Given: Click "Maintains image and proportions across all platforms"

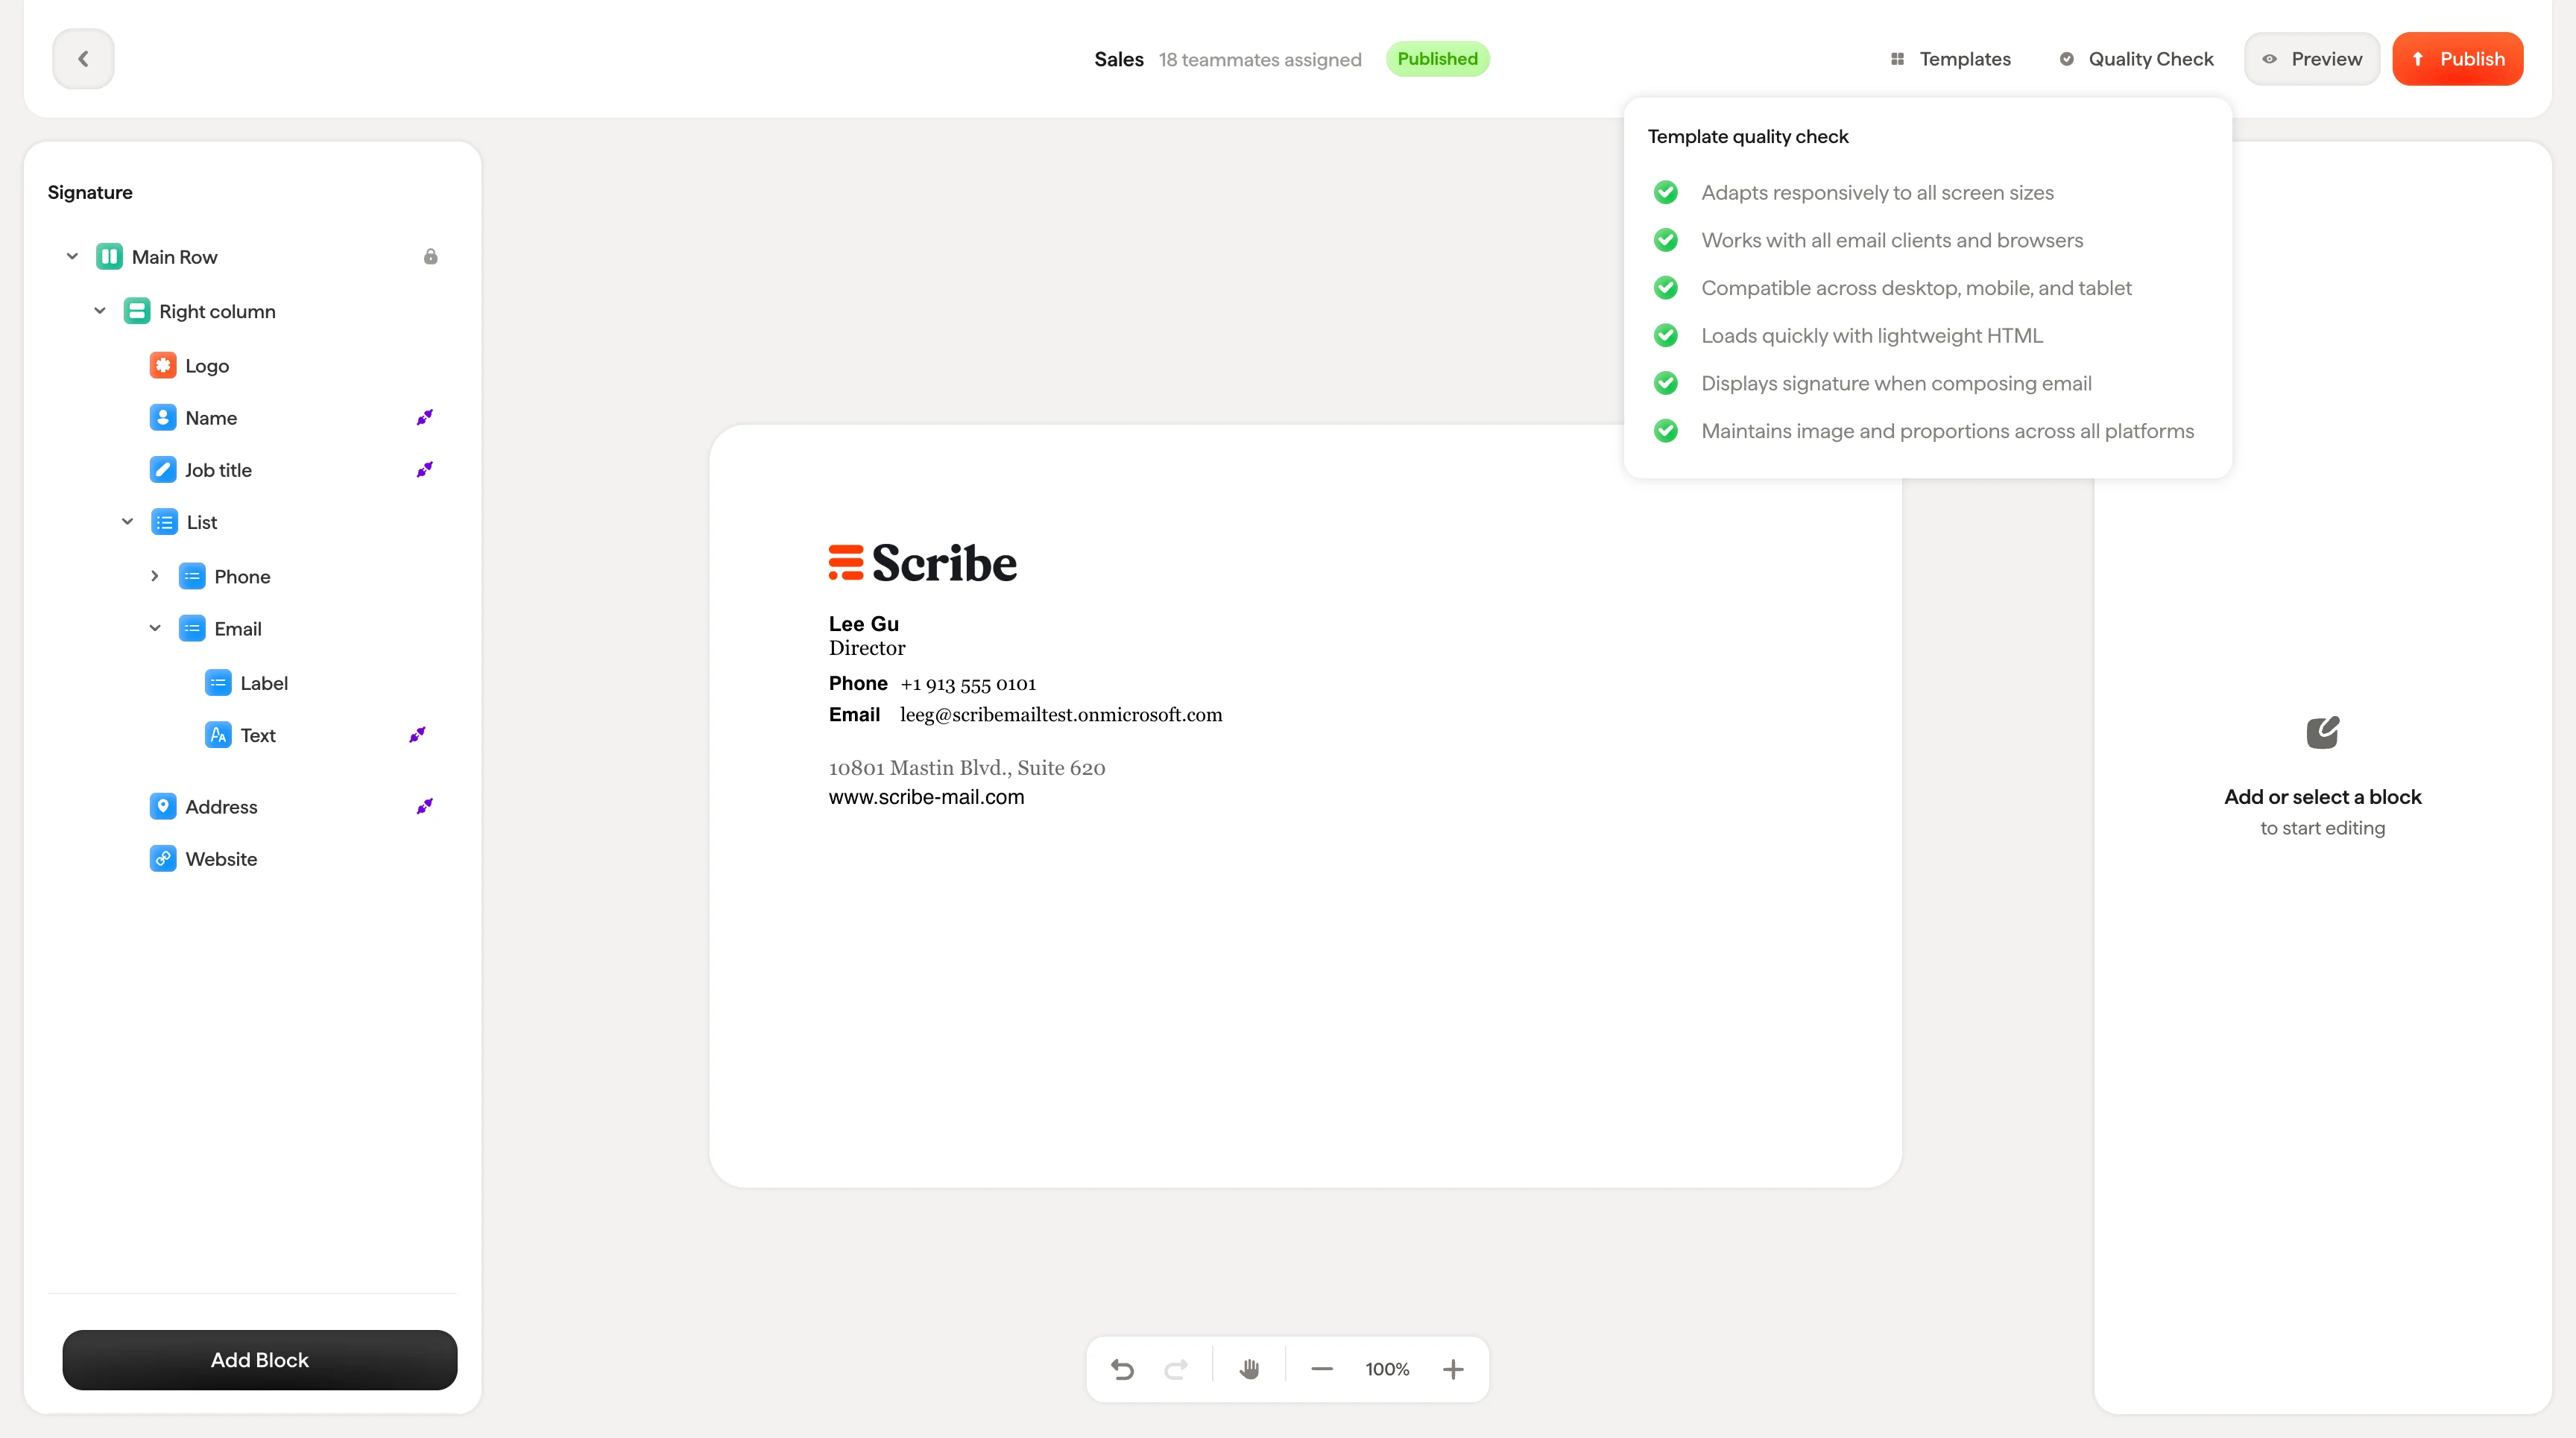Looking at the screenshot, I should (1947, 431).
